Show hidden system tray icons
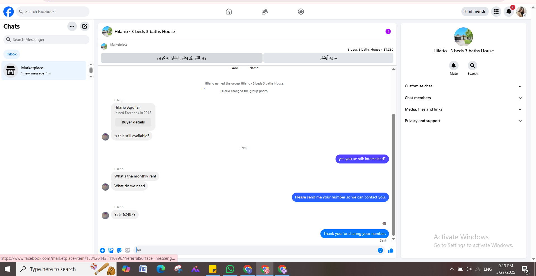Image resolution: width=536 pixels, height=276 pixels. [x=452, y=269]
